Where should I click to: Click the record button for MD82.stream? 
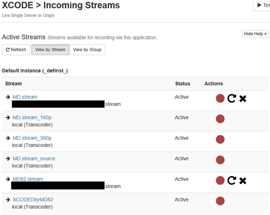pos(220,180)
